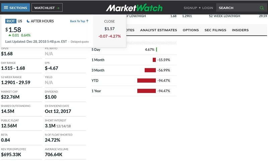Click Back To Top arrow link
268x162 pixels.
click(79, 21)
